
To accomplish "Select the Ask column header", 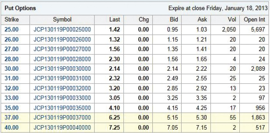I will pyautogui.click(x=202, y=20).
